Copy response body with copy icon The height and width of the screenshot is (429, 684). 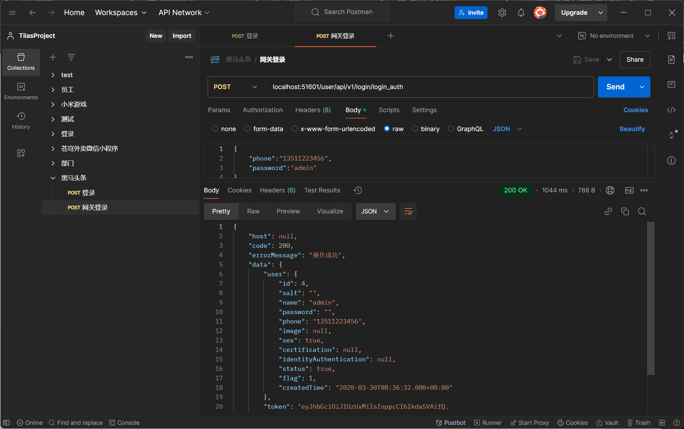(625, 211)
